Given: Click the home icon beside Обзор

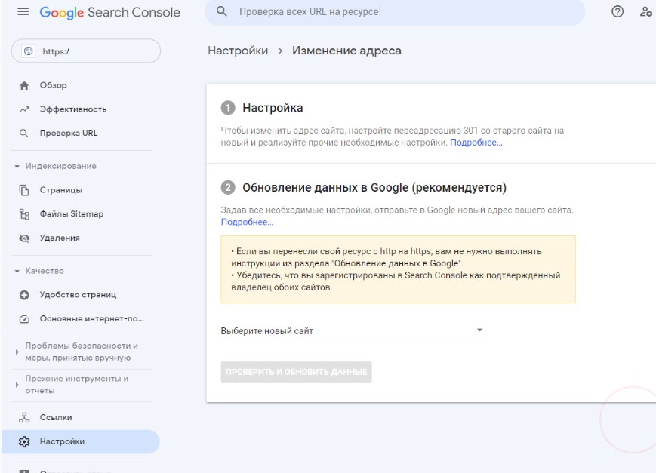Looking at the screenshot, I should 24,85.
